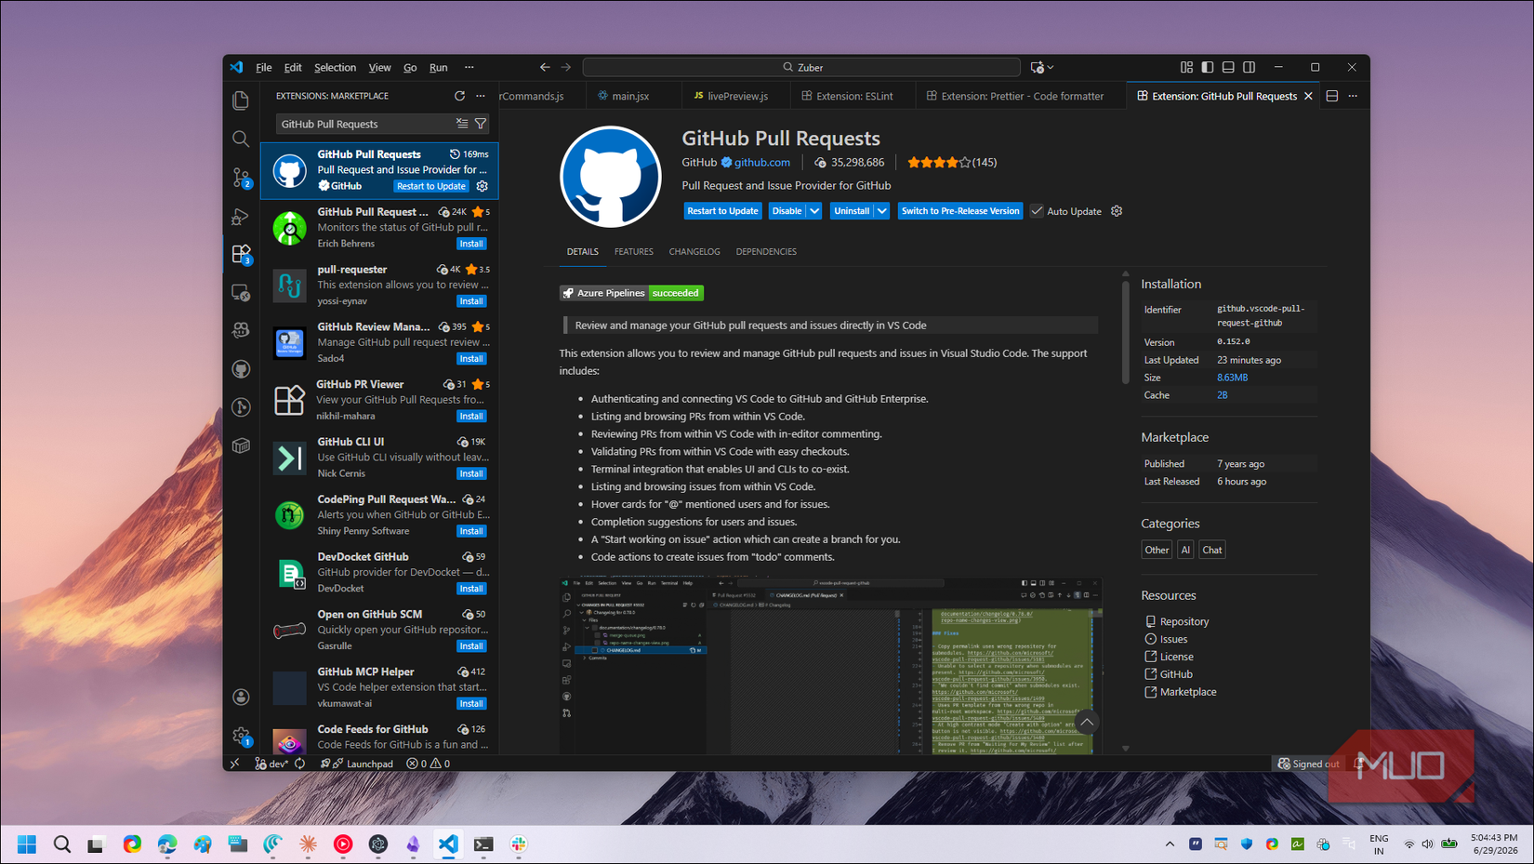Open the settings gear next to Auto Update
This screenshot has width=1534, height=864.
click(x=1117, y=211)
